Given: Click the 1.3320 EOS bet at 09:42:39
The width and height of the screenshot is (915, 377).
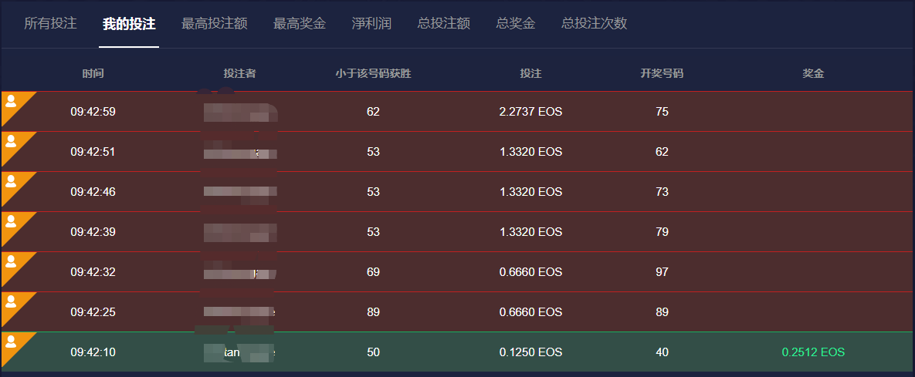Looking at the screenshot, I should tap(531, 232).
